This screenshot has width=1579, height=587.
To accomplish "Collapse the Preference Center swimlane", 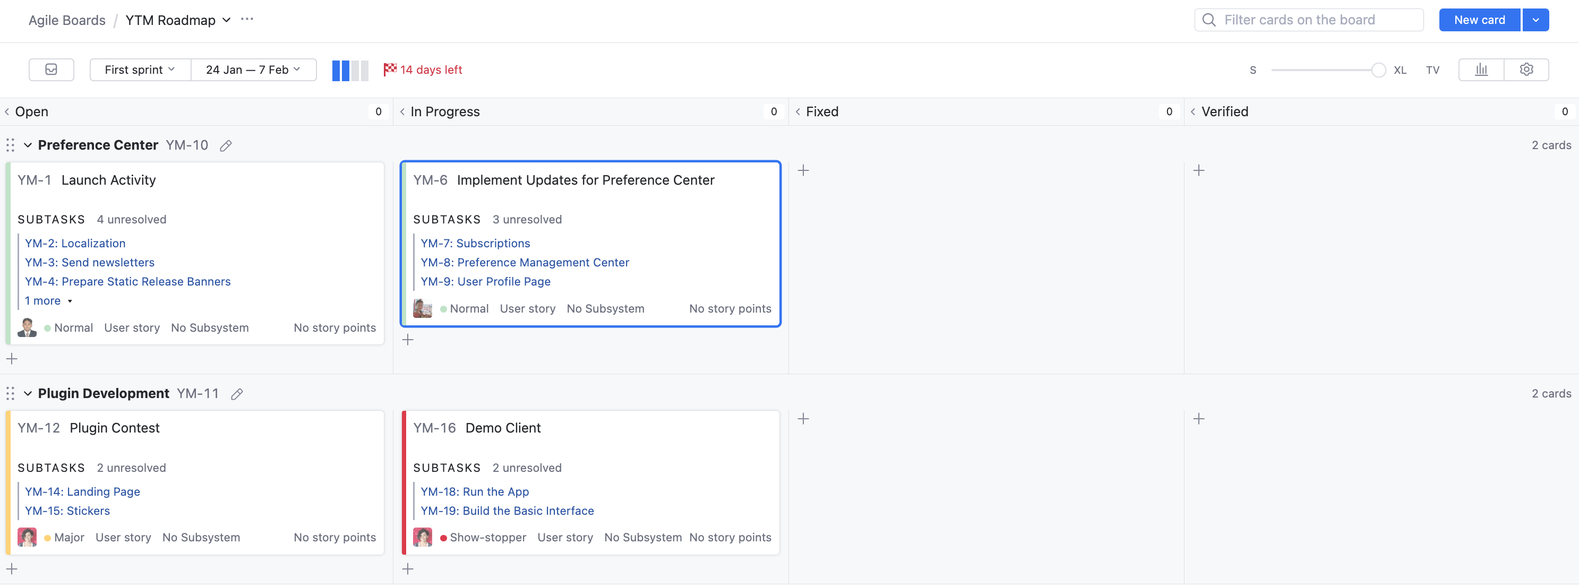I will coord(28,145).
